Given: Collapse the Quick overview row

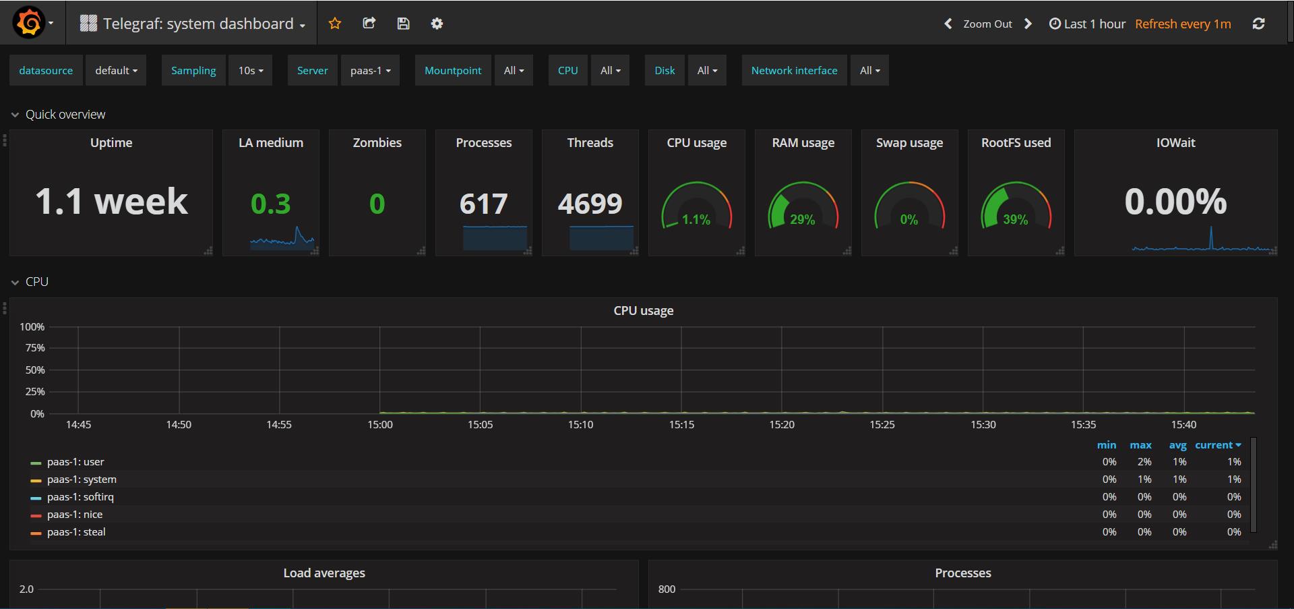Looking at the screenshot, I should click(x=59, y=115).
